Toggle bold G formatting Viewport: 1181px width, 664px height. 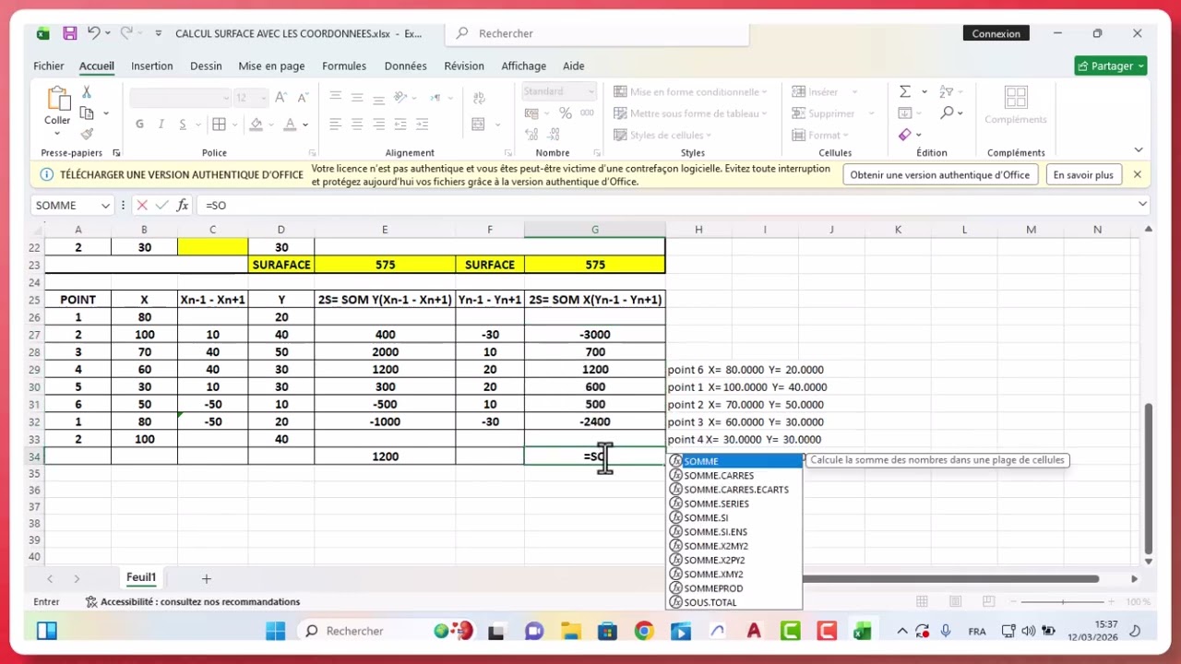coord(139,125)
